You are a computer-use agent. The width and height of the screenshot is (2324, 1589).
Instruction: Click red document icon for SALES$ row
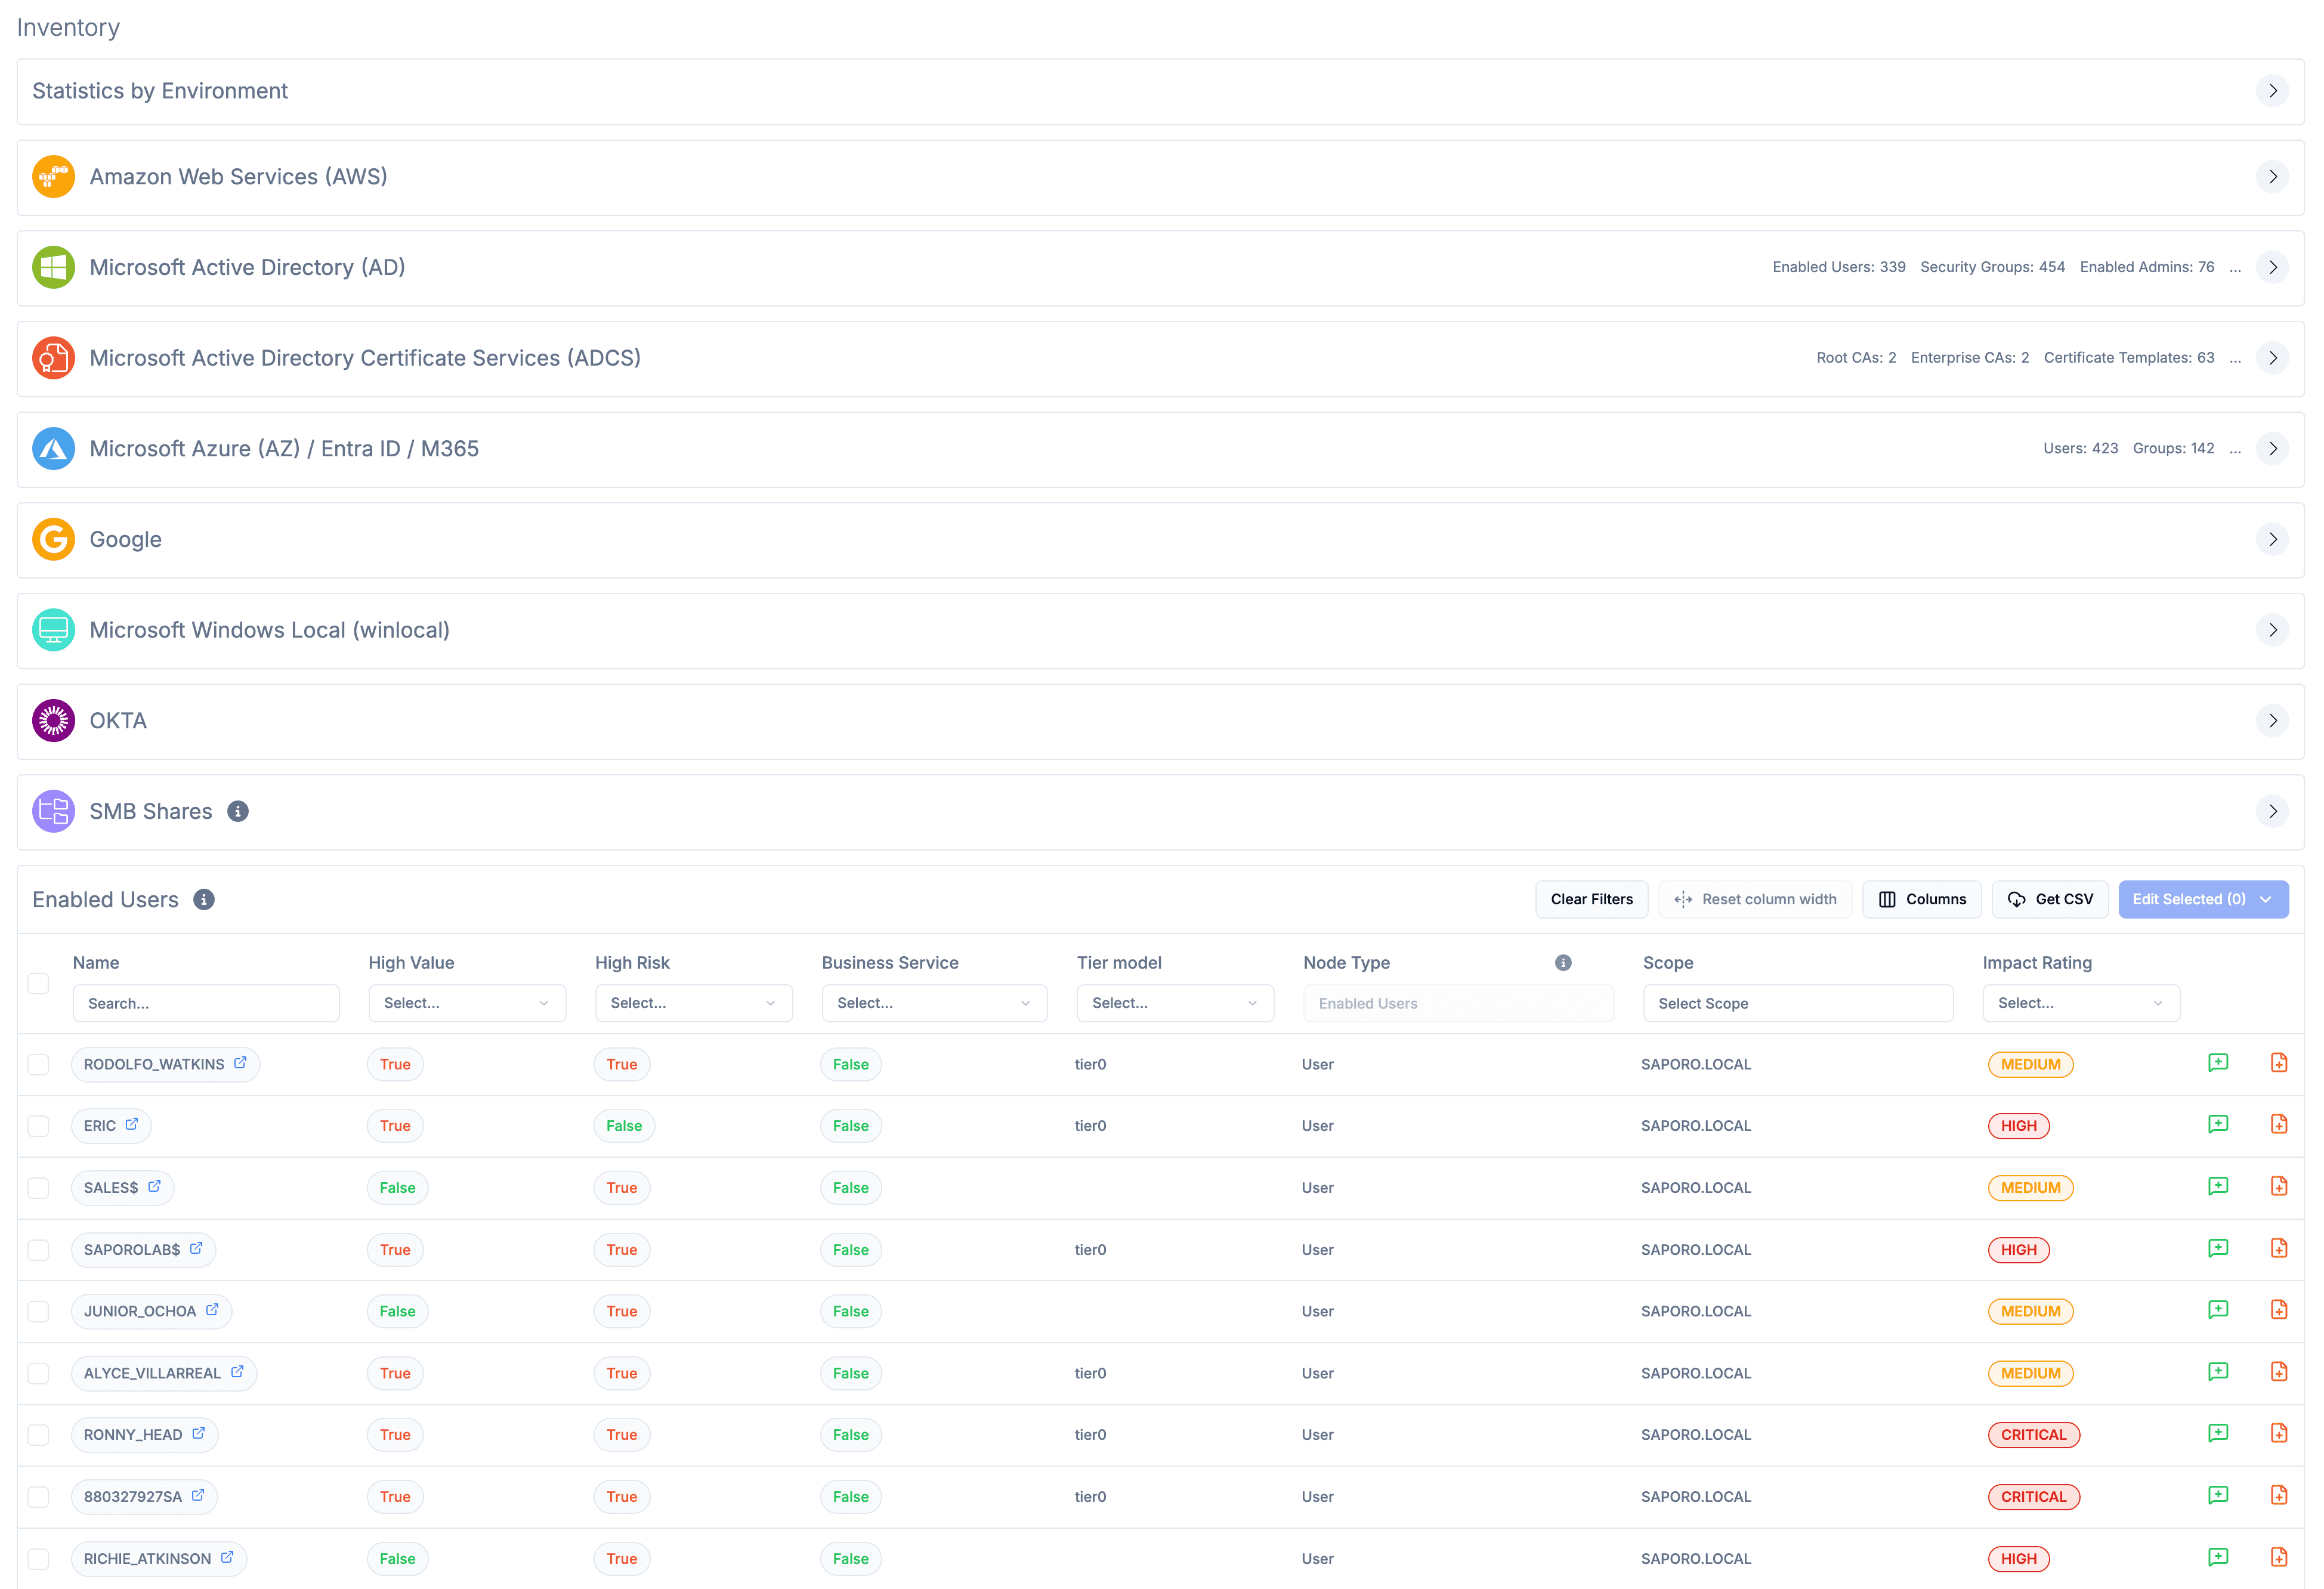2279,1187
